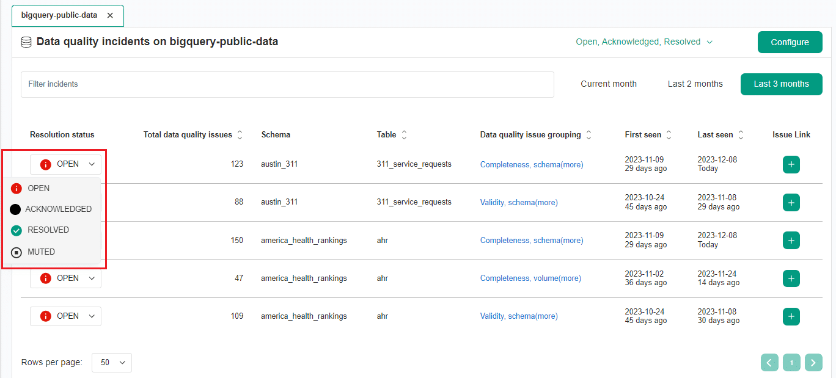Click the green plus icon on the ahr 150-issues row
Screen dimensions: 836x378
click(791, 240)
